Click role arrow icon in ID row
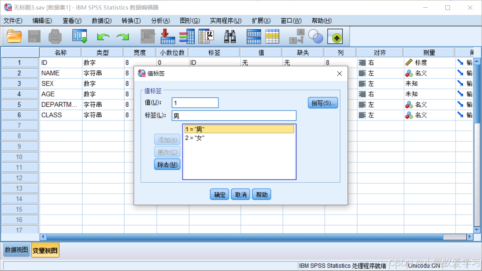The image size is (482, 271). [x=460, y=63]
